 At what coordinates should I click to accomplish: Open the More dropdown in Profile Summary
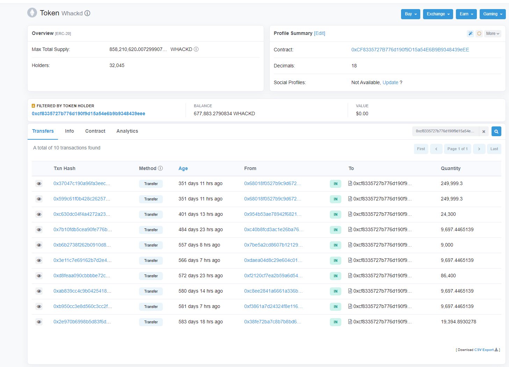[x=493, y=34]
